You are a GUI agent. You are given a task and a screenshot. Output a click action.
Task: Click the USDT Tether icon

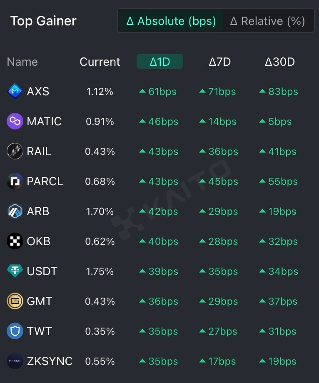(15, 271)
